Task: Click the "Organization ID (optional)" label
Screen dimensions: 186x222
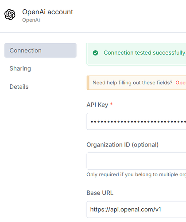Action: [123, 145]
